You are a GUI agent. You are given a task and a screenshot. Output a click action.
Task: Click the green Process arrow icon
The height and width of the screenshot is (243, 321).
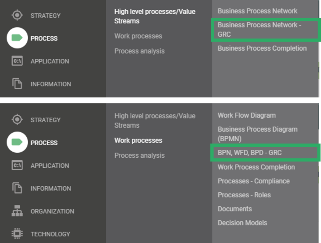[x=17, y=38]
